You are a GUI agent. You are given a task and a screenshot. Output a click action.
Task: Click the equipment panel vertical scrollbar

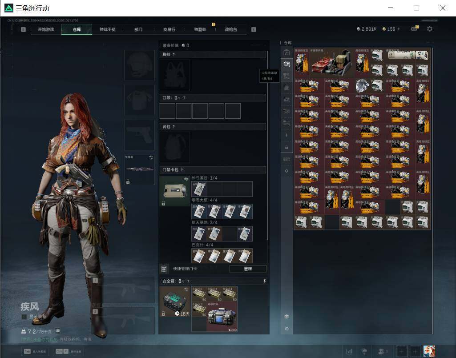267,145
